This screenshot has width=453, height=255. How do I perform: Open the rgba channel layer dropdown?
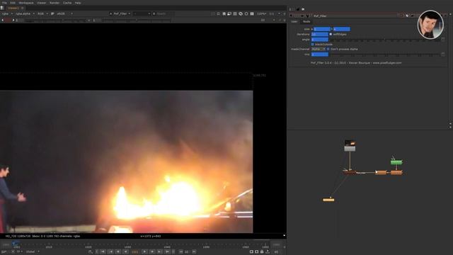[7, 13]
